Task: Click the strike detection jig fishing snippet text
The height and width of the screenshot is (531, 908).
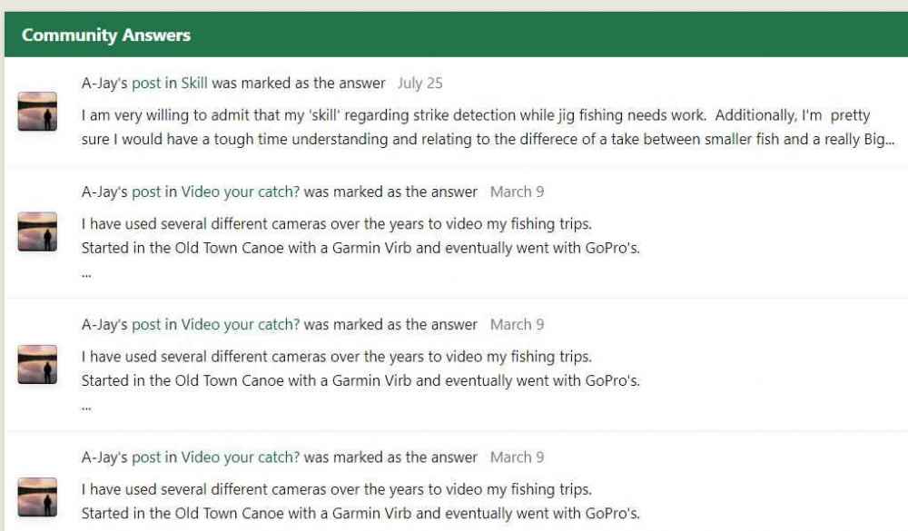Action: (x=488, y=127)
